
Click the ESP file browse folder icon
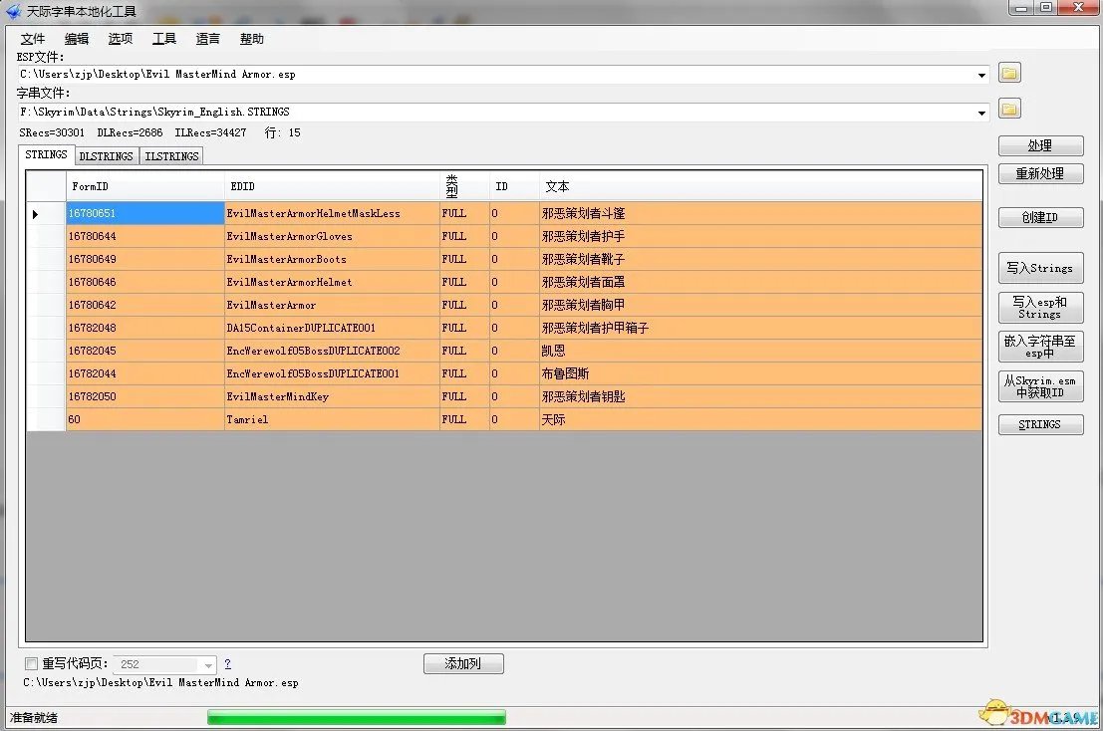click(x=1009, y=74)
